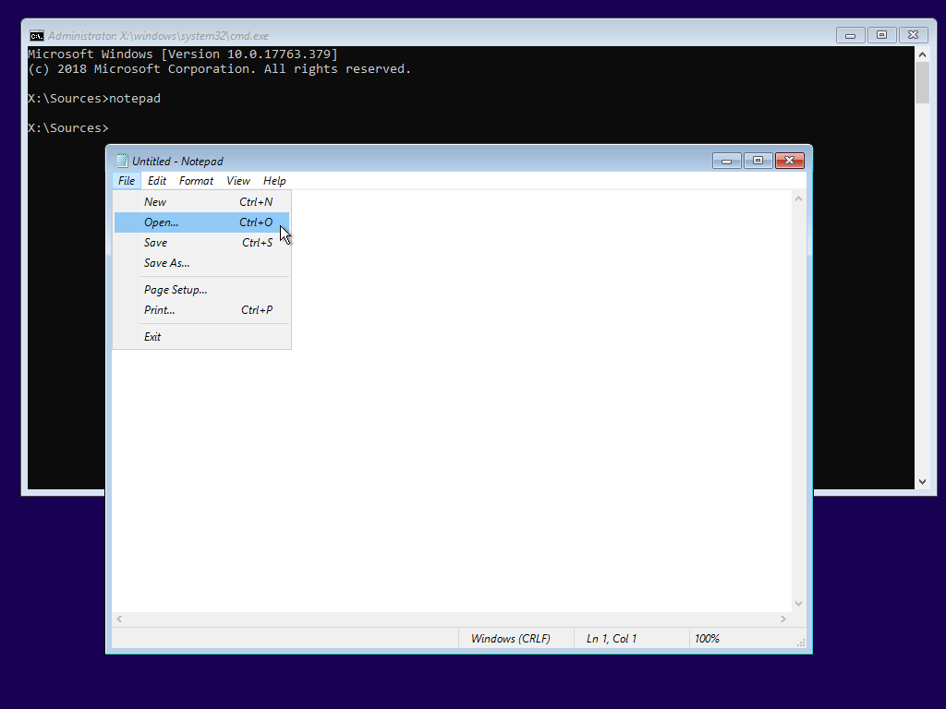The height and width of the screenshot is (709, 946).
Task: Select 'Page Setup...' in the File menu
Action: click(x=176, y=289)
